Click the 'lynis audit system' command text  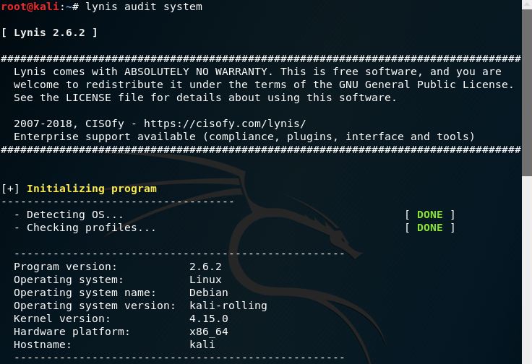click(x=144, y=6)
